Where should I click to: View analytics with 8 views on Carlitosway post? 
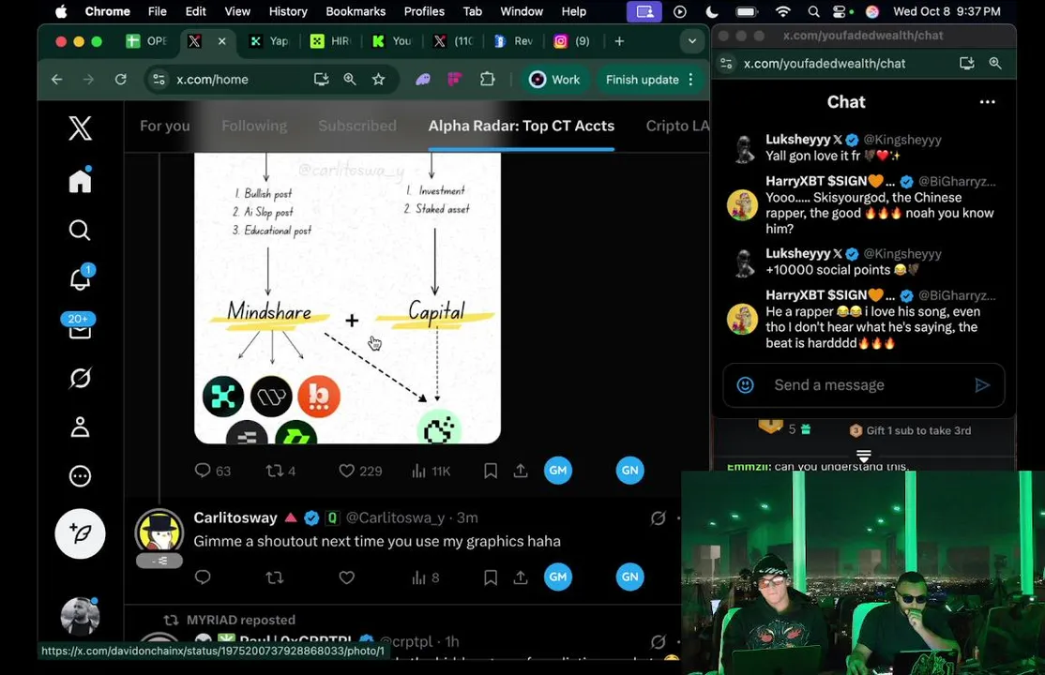coord(425,577)
